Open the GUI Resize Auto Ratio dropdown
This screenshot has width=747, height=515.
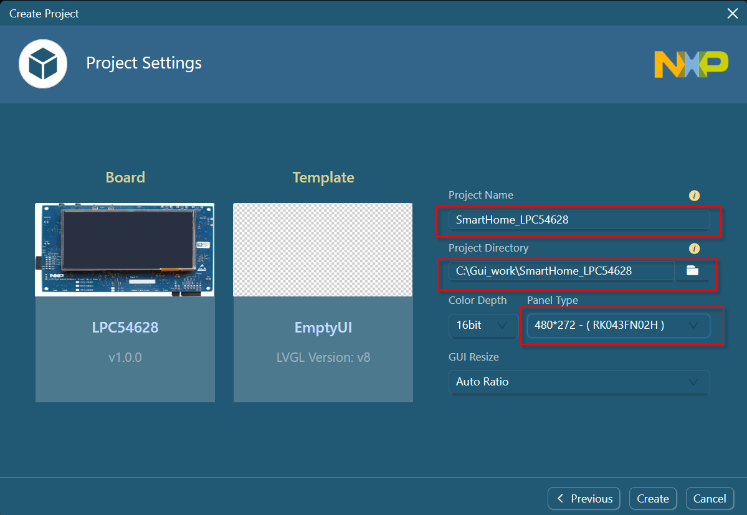point(579,382)
